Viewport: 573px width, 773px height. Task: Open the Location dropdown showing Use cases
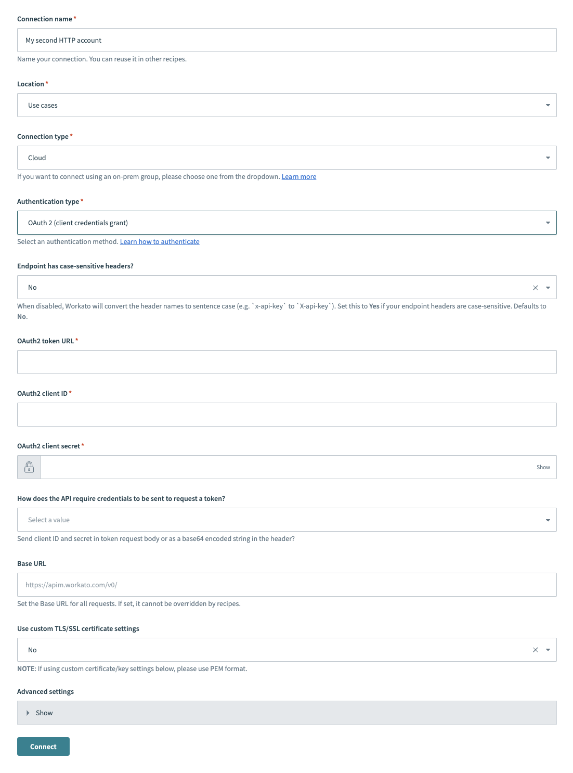286,105
